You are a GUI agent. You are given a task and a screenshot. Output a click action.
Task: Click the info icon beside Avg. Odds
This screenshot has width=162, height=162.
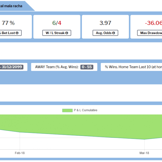coord(113,33)
